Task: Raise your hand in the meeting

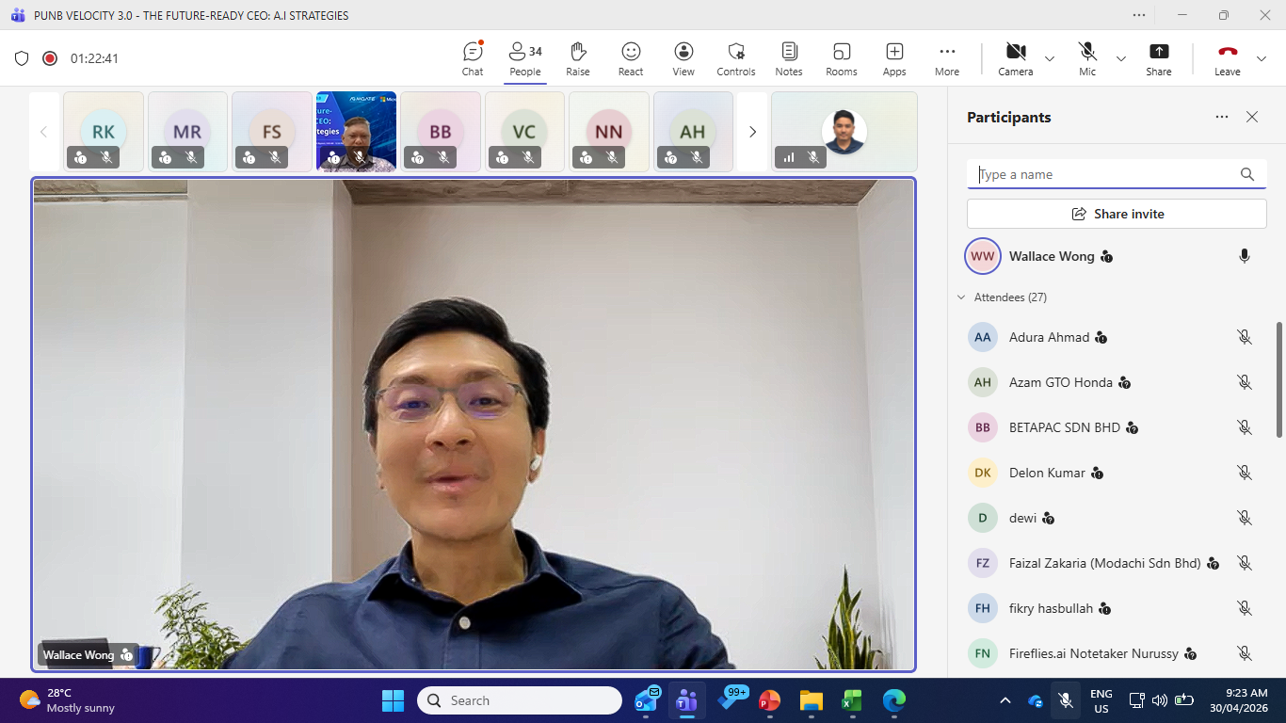Action: click(x=578, y=58)
